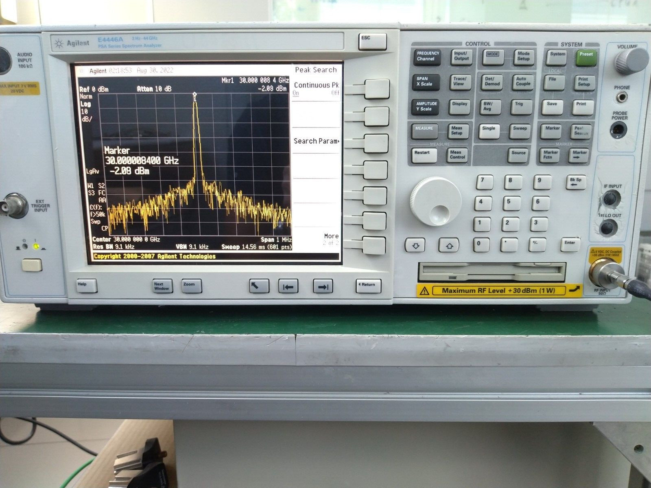
Task: Select the AMPLITUDE Y Scale key
Action: (426, 108)
